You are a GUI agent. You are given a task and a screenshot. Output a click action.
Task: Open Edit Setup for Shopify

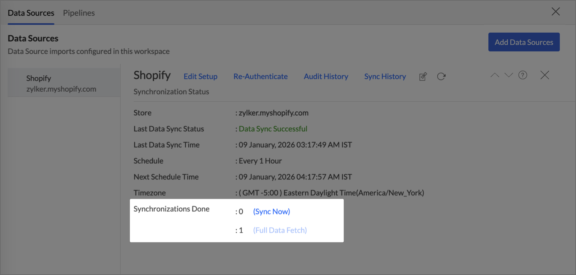tap(200, 77)
